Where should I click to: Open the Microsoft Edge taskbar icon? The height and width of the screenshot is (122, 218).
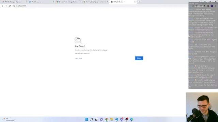[131, 119]
